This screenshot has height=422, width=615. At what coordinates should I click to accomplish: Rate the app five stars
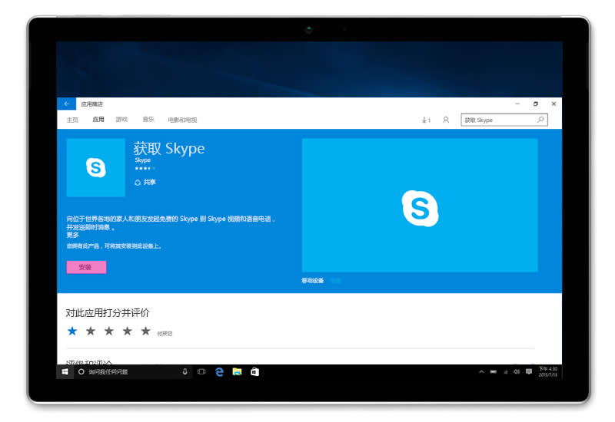click(146, 331)
